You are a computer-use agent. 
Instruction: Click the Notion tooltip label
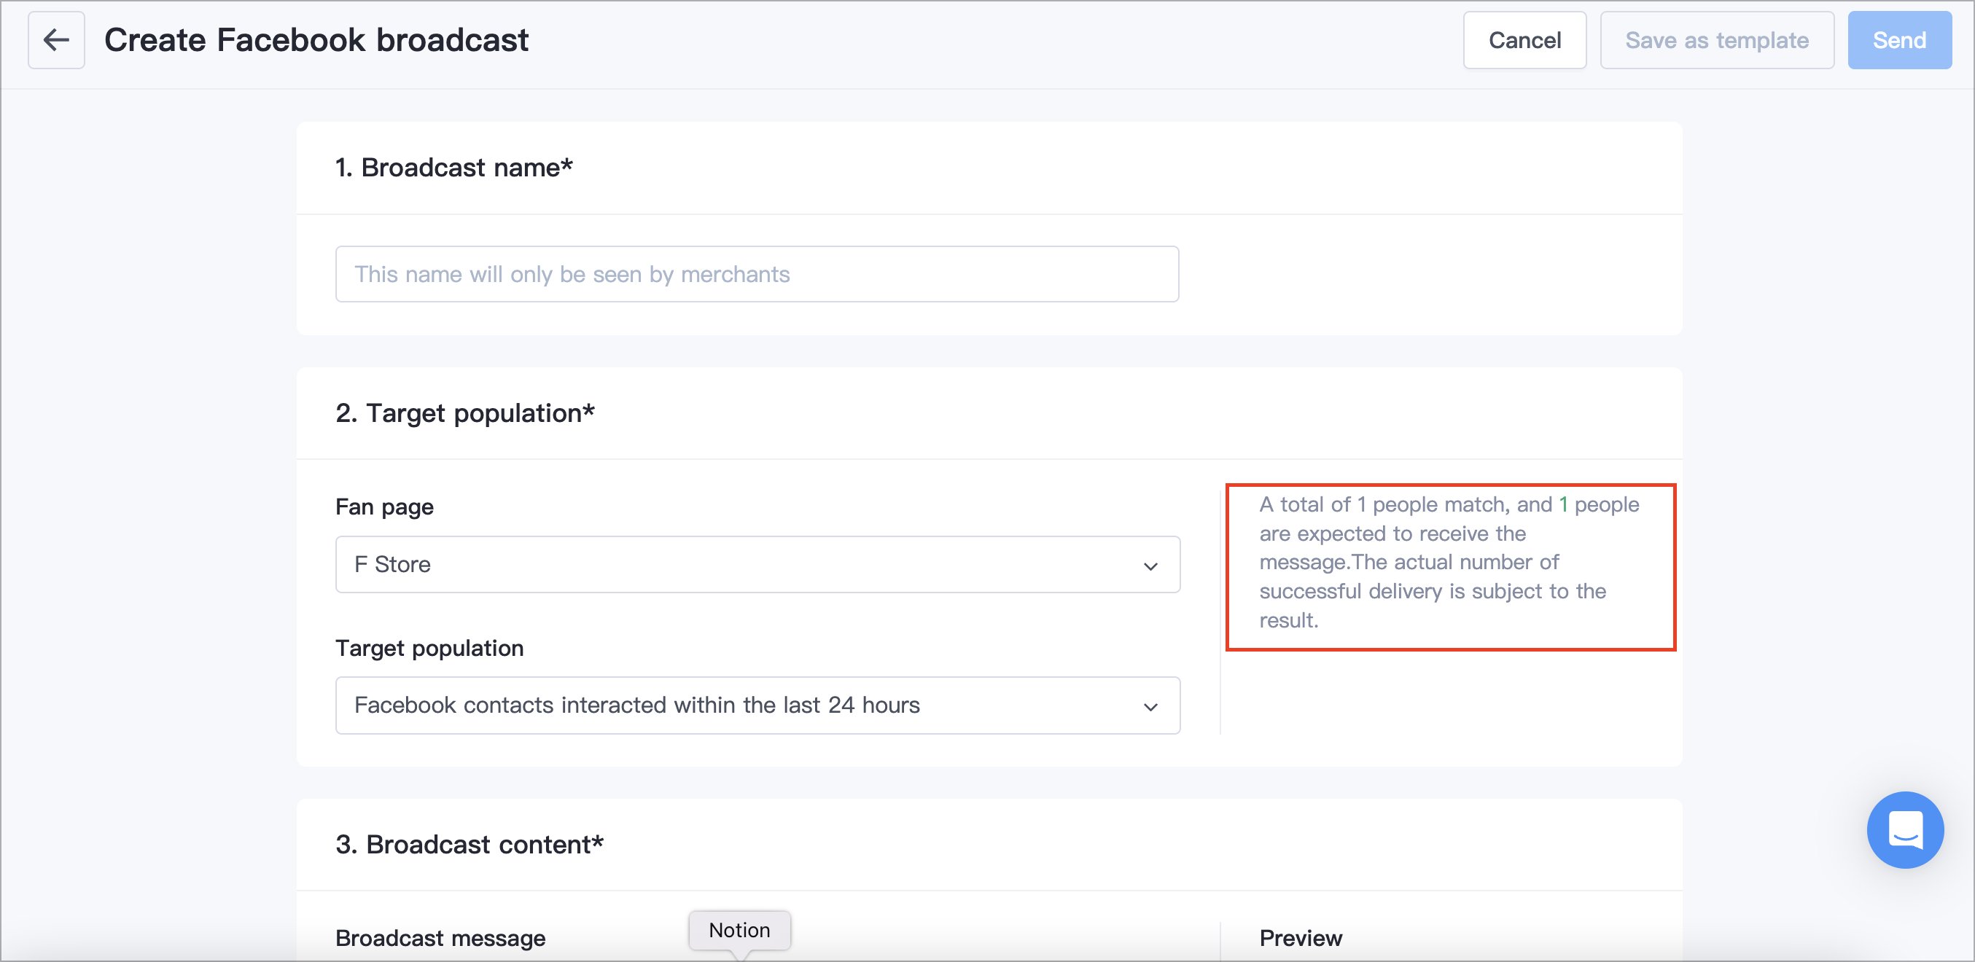pos(739,930)
